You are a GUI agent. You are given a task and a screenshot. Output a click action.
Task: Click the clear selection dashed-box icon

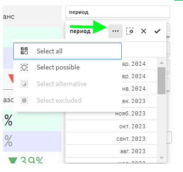pyautogui.click(x=130, y=31)
